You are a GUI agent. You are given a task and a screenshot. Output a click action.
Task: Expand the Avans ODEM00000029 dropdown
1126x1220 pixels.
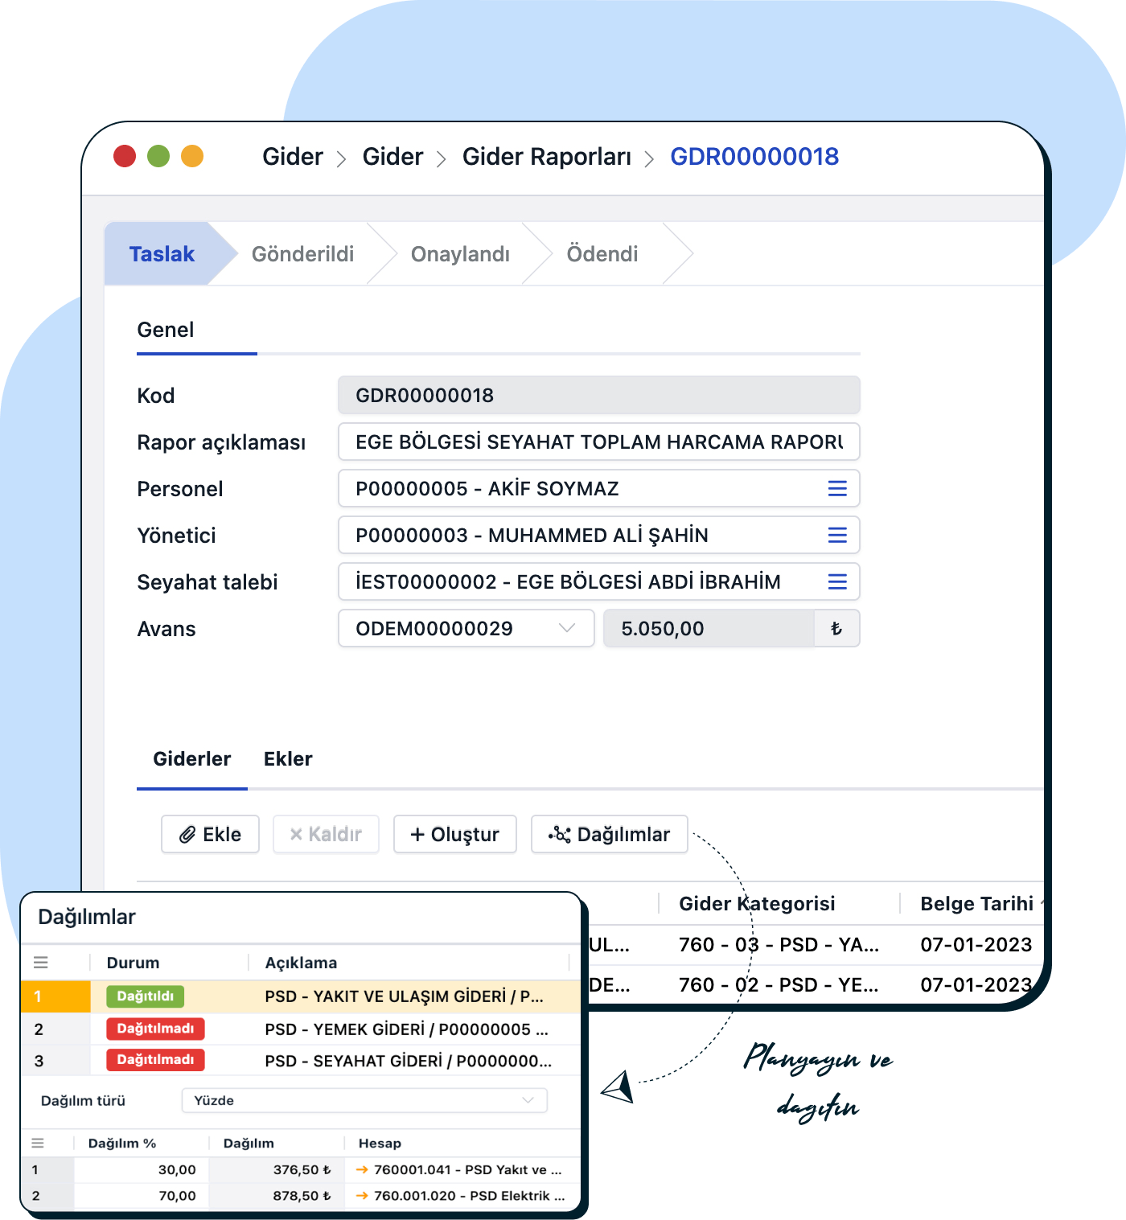566,628
